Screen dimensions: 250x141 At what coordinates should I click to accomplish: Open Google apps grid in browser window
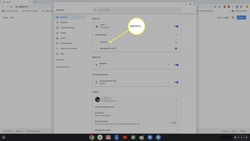[233, 18]
